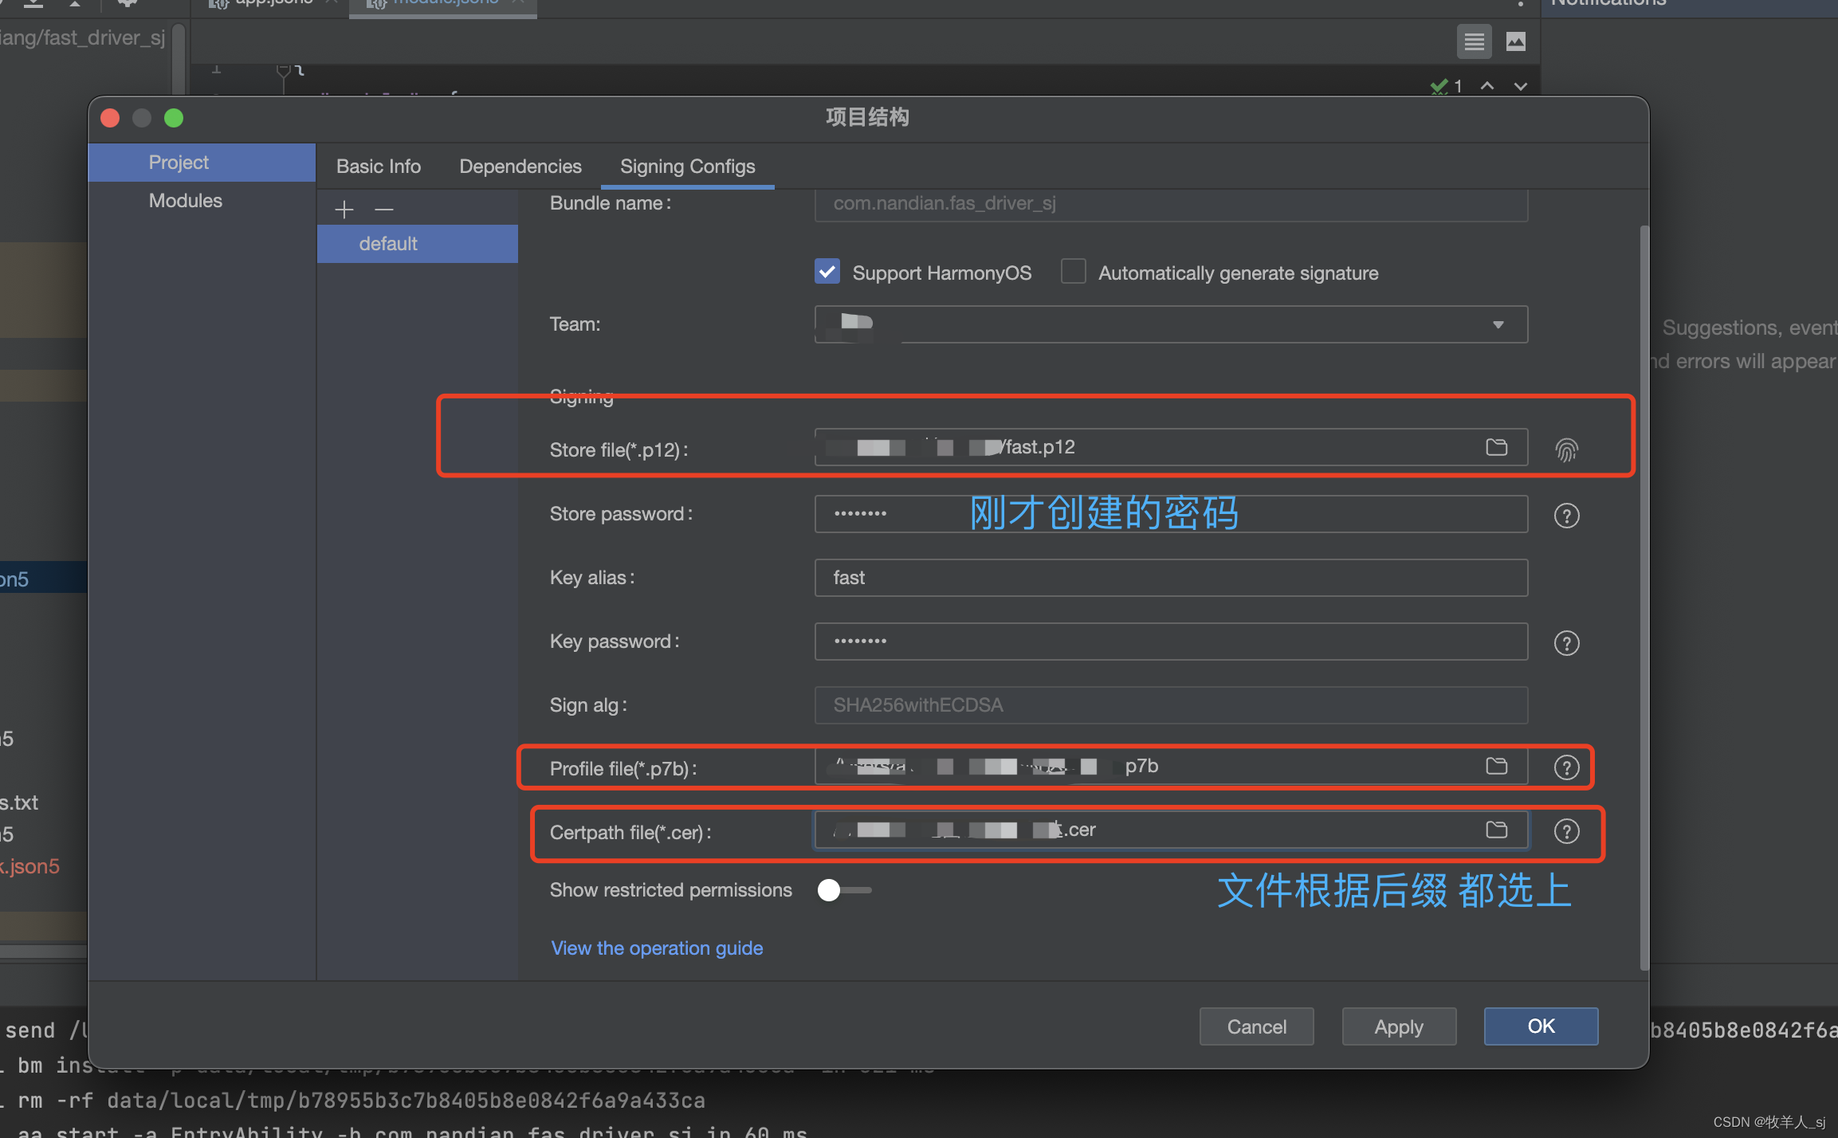
Task: Browse folder for Profile file p7b
Action: click(1496, 766)
